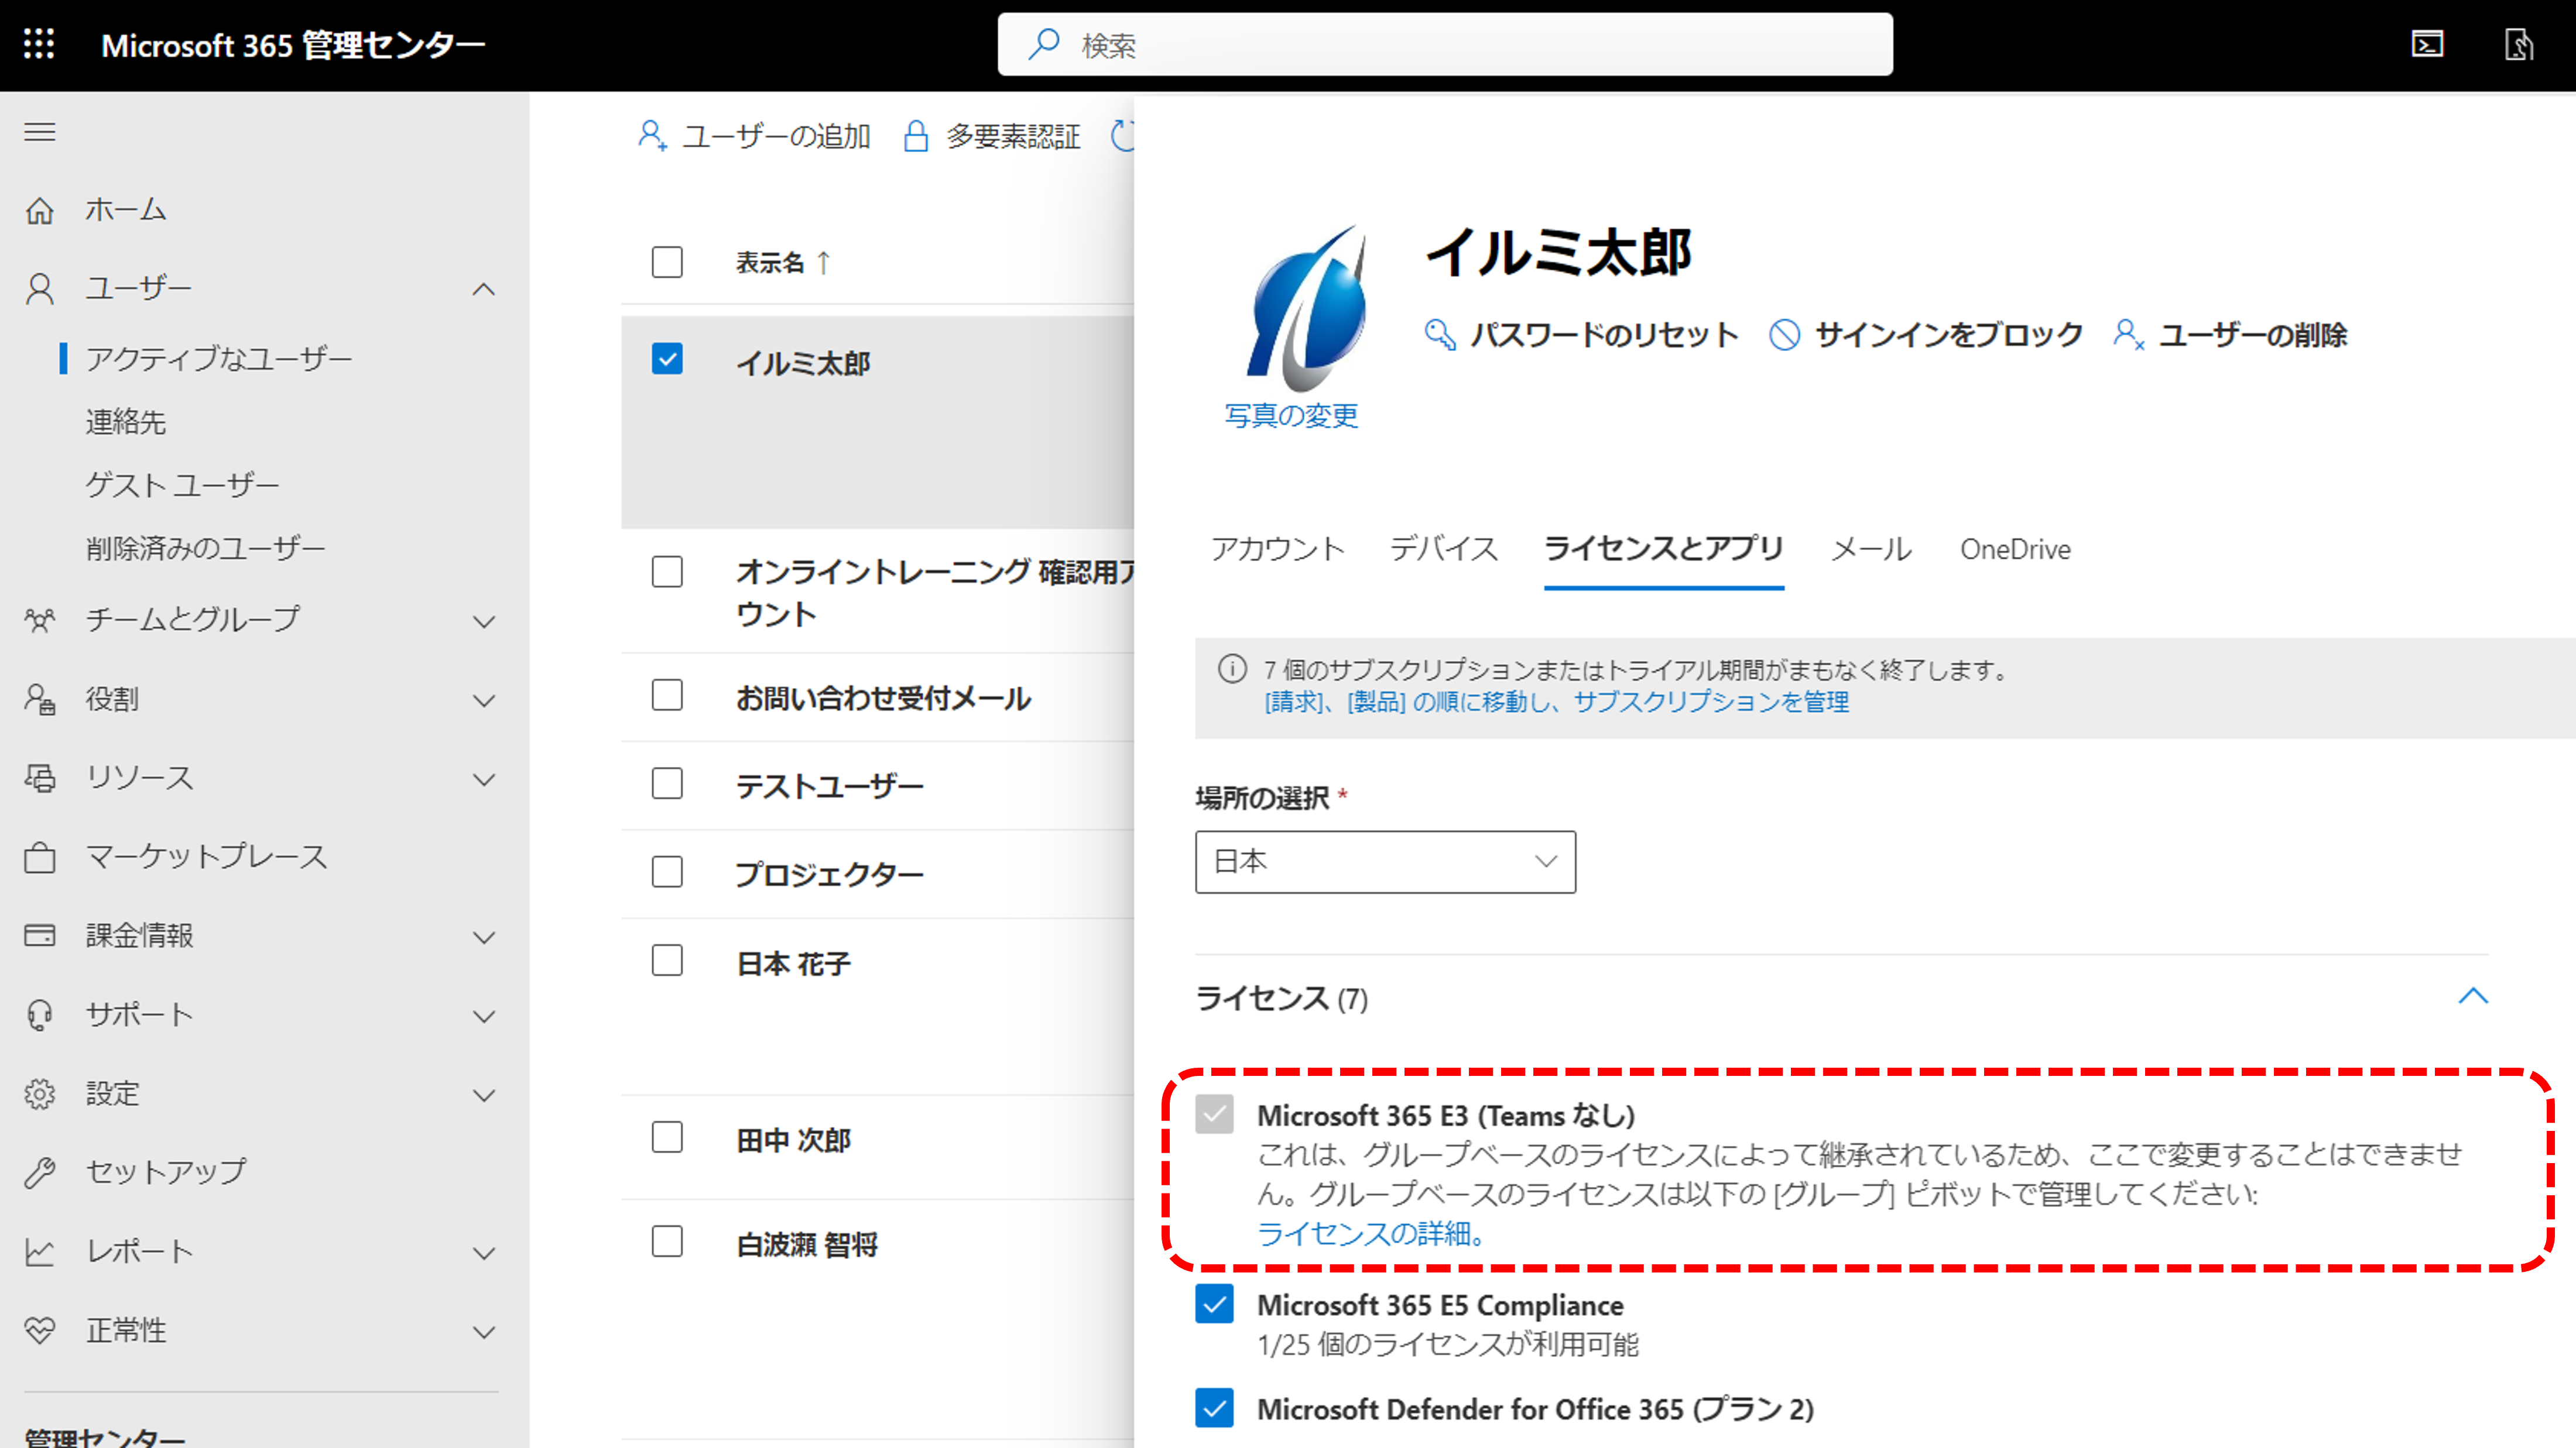Click the search magnifier icon
Image resolution: width=2576 pixels, height=1448 pixels.
pos(1044,44)
